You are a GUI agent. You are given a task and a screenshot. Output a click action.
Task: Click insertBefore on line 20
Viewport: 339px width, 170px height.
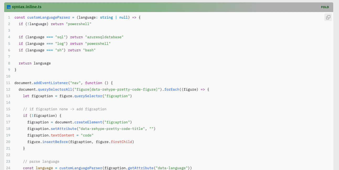(x=55, y=142)
